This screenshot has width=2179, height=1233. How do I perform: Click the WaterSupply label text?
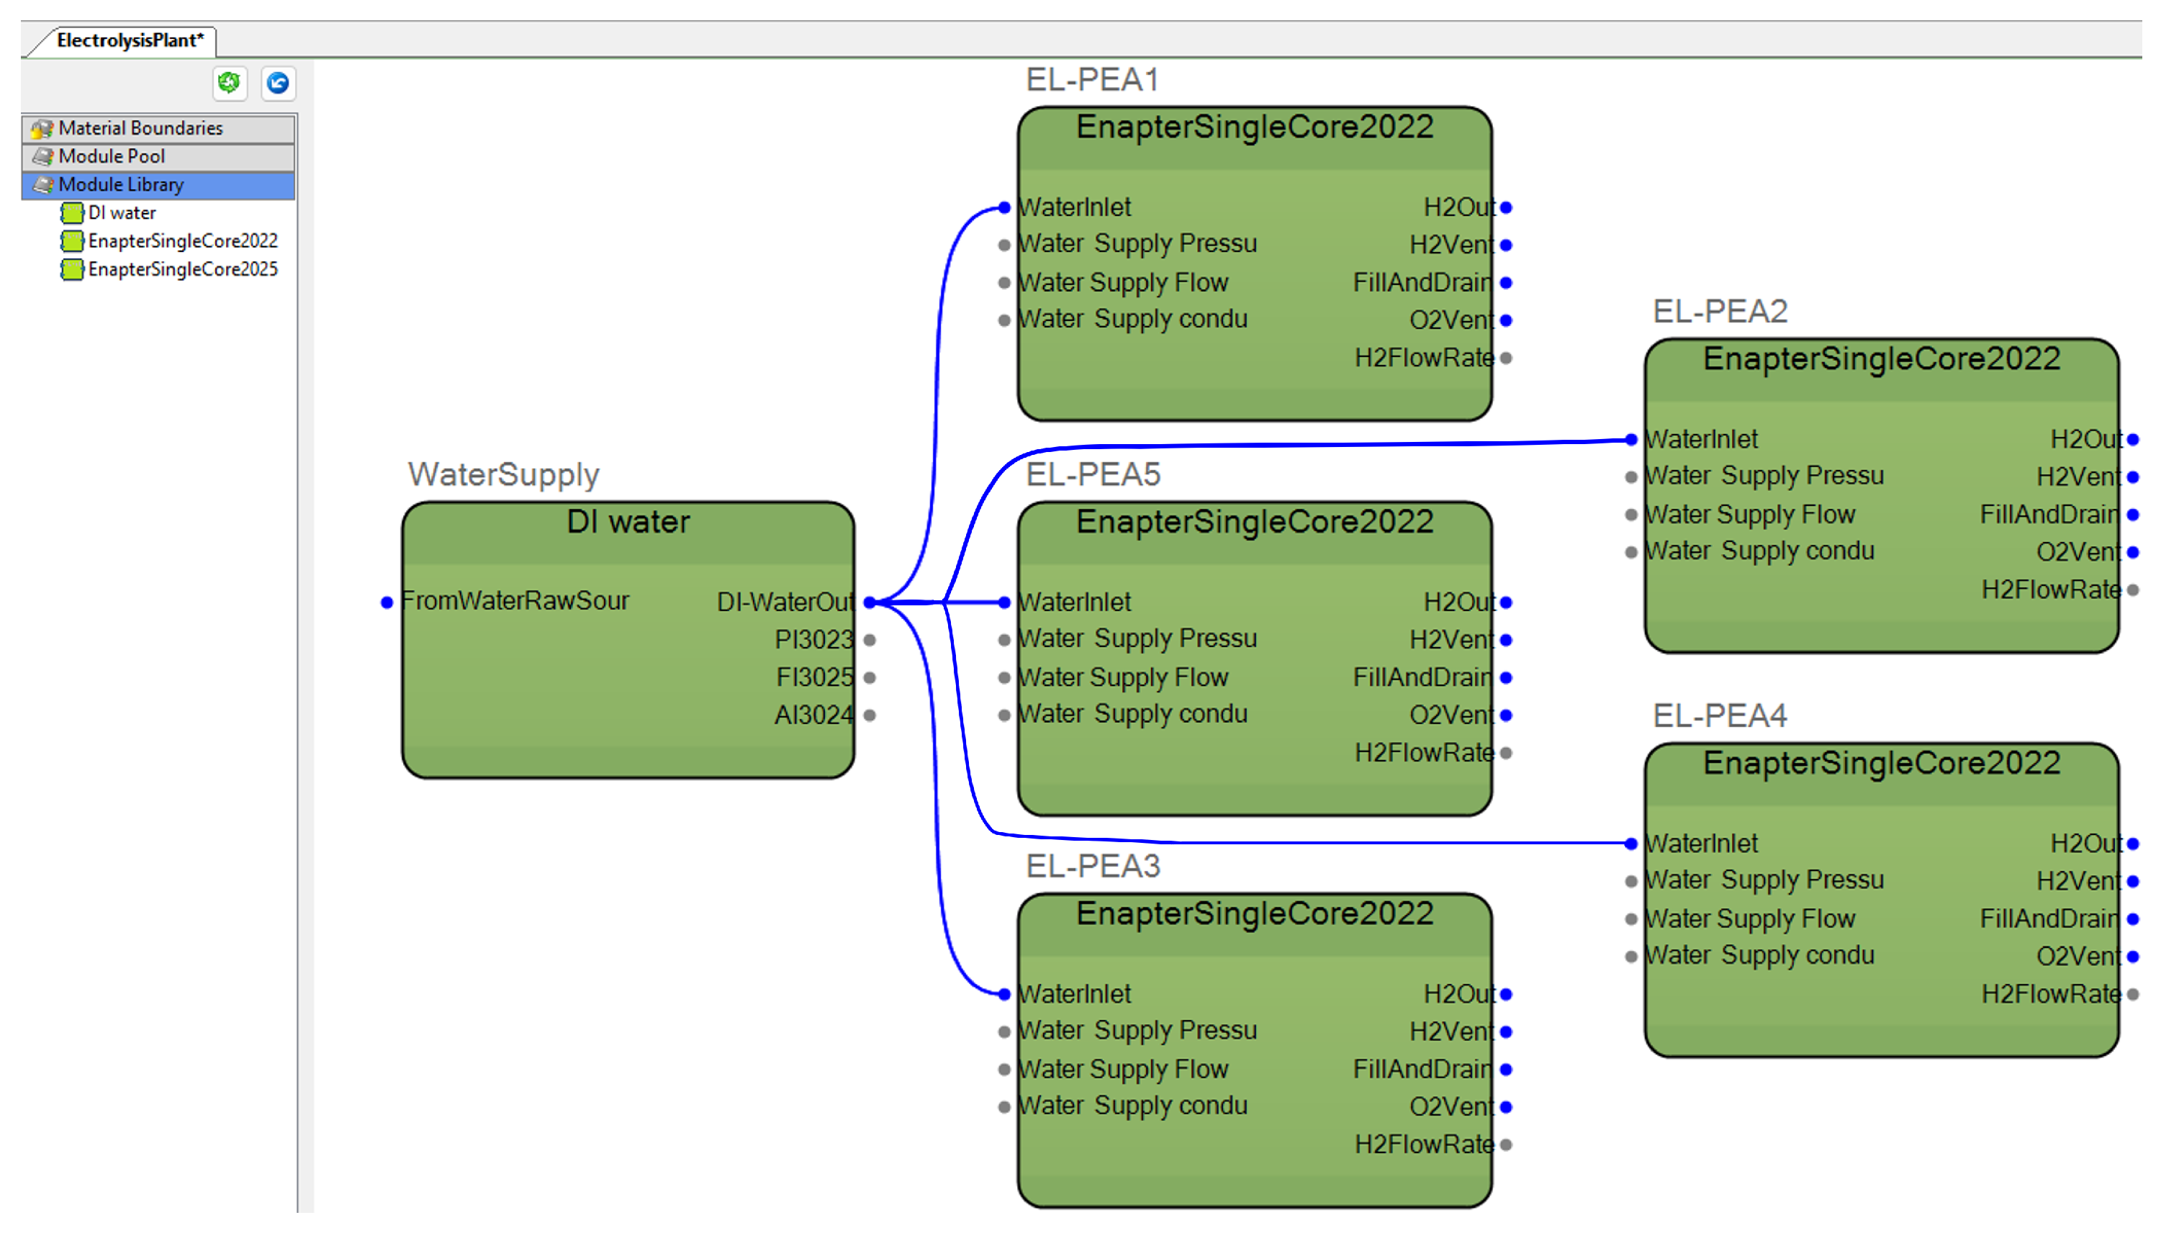[503, 474]
